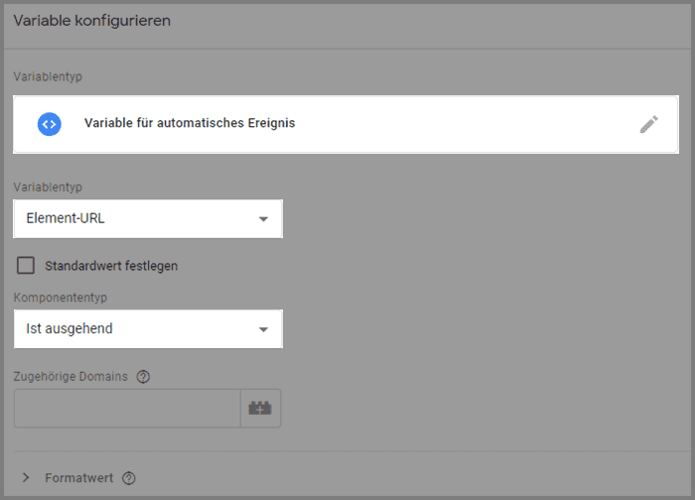695x500 pixels.
Task: Click the help icon next to Formatwert
Action: [x=129, y=478]
